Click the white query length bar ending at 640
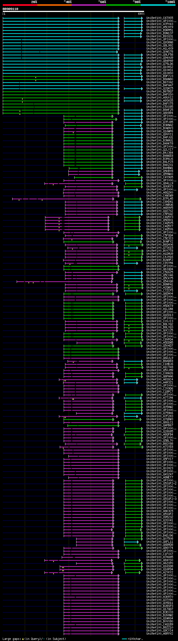The image size is (178, 641). coord(73,11)
